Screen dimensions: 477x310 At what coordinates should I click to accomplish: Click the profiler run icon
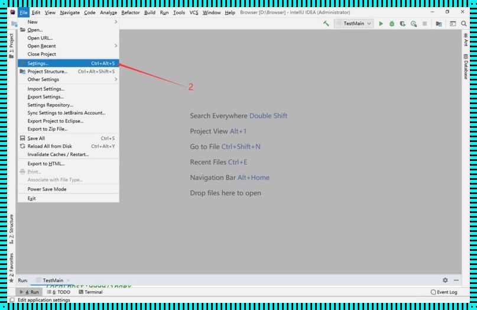[x=414, y=24]
